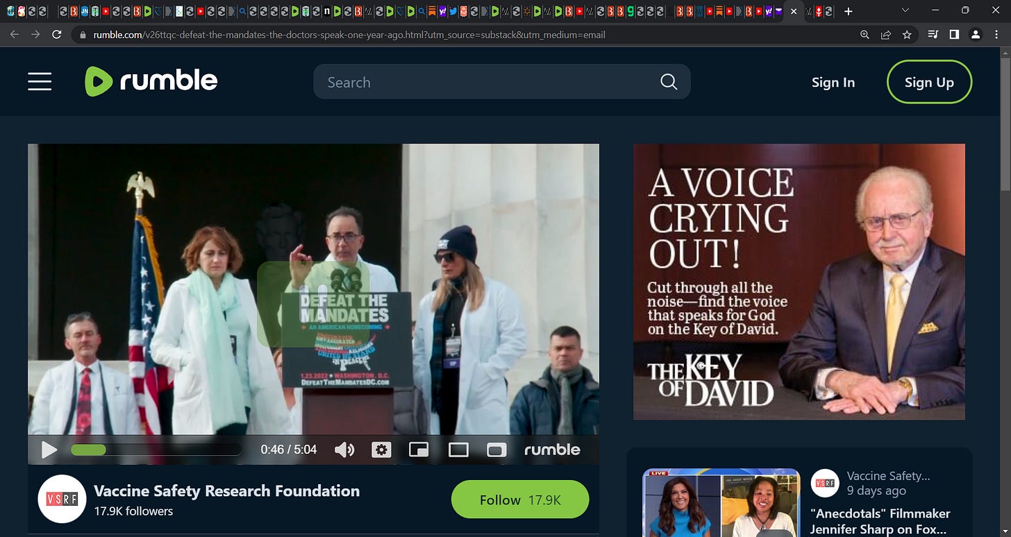Open the hamburger navigation menu
1011x537 pixels.
coord(40,82)
